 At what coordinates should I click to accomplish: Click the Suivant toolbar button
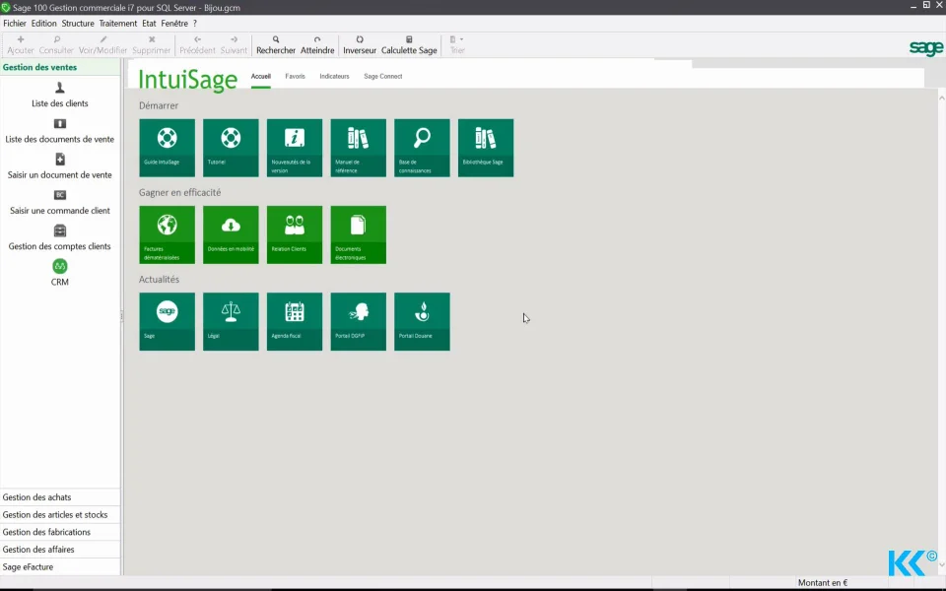(234, 45)
